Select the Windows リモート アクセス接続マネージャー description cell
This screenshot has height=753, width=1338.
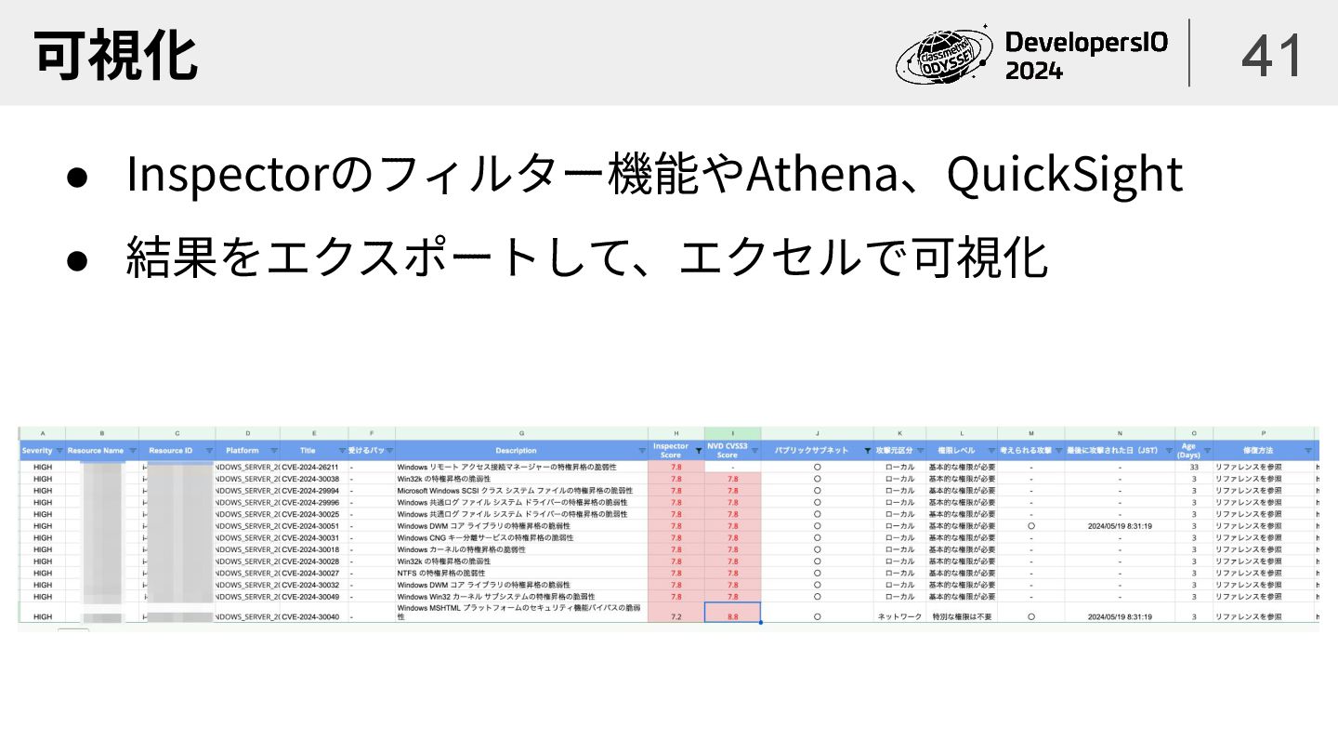[x=521, y=467]
